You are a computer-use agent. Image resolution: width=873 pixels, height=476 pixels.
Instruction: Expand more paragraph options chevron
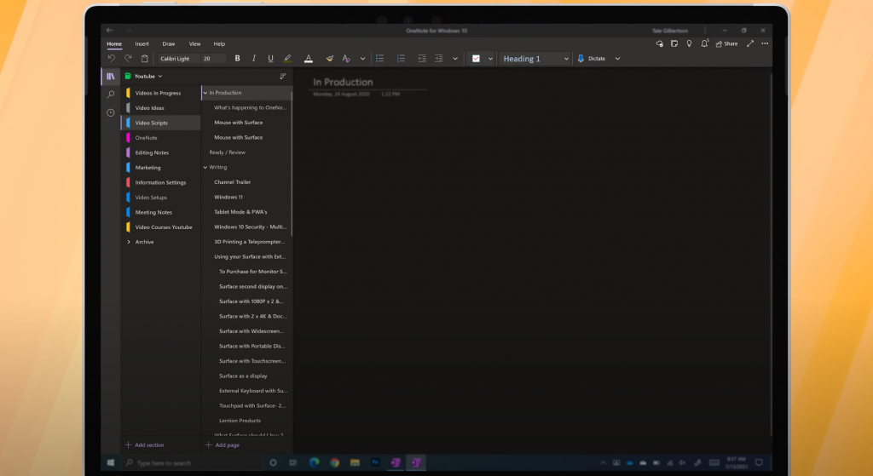point(455,59)
